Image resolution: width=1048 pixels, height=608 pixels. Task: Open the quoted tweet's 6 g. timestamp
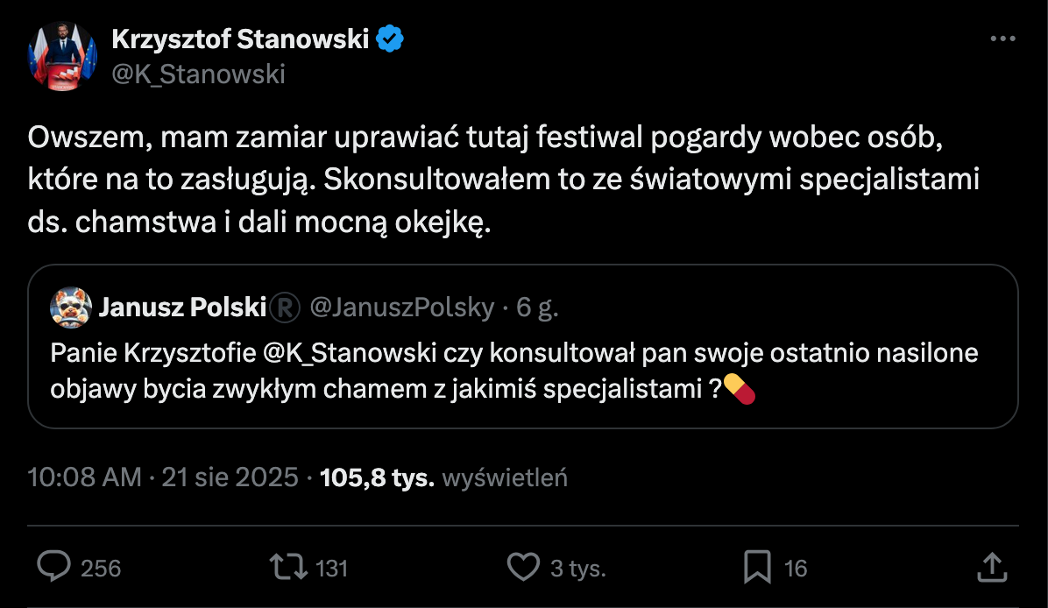coord(538,307)
